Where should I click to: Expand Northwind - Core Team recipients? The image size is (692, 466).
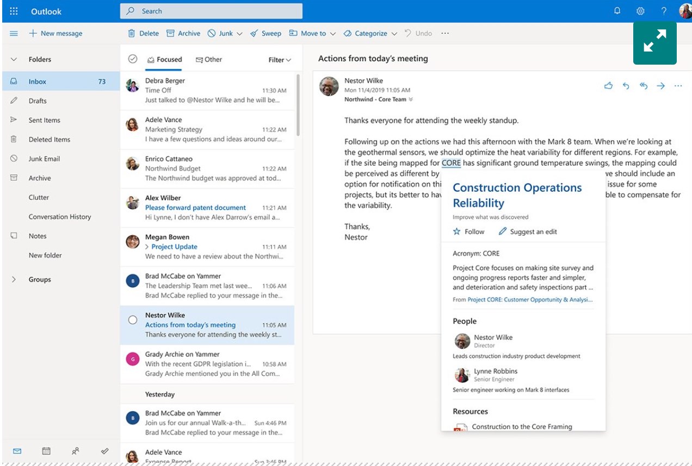pos(411,99)
